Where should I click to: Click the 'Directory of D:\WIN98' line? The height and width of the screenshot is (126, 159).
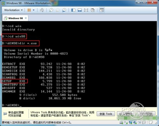[24, 57]
